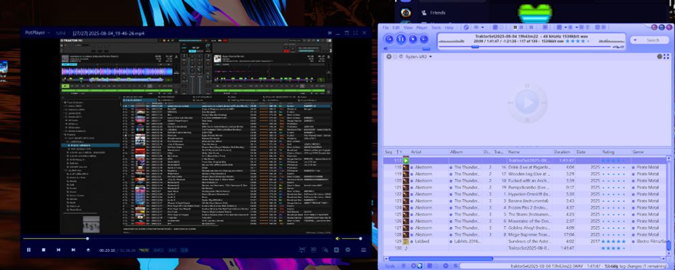Open Tools button in music player status bar
This screenshot has height=270, width=675.
pos(389,266)
